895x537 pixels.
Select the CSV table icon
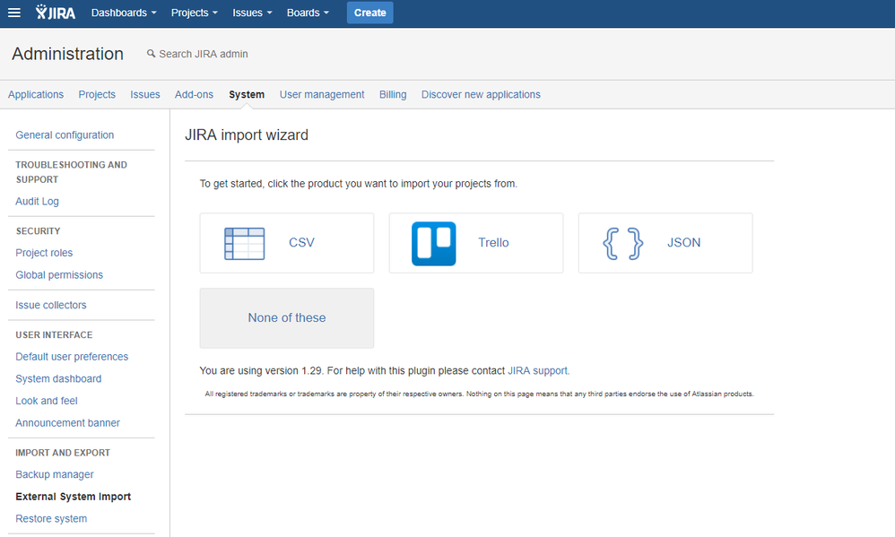click(244, 244)
